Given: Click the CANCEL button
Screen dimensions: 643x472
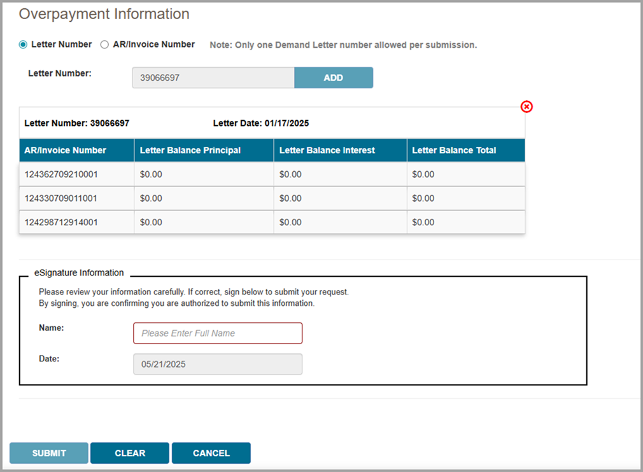Looking at the screenshot, I should [x=211, y=453].
